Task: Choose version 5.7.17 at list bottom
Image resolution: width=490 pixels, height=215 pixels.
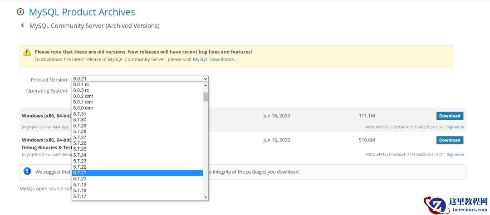Action: (x=137, y=196)
